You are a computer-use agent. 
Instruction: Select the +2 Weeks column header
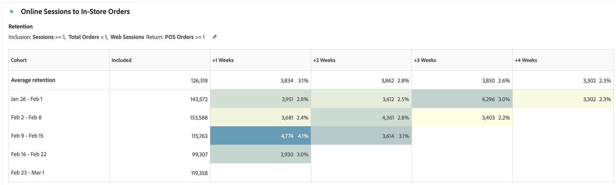(324, 60)
